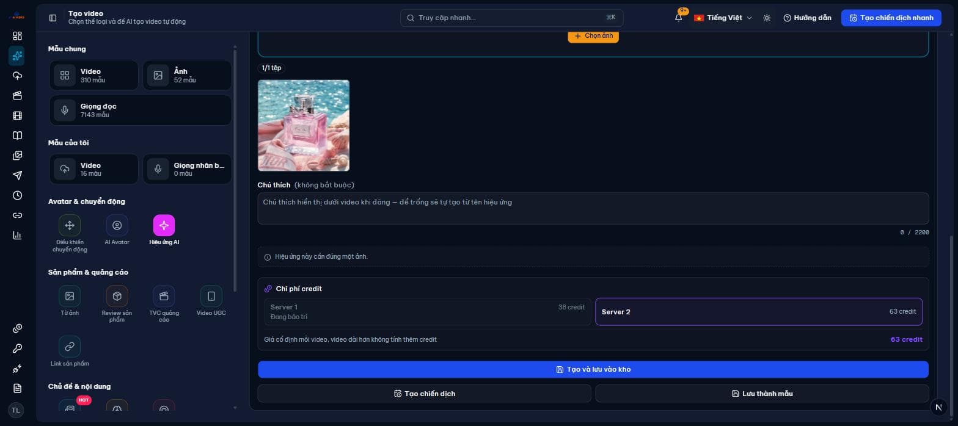Open Giọng nhân bản voice clones

[187, 169]
